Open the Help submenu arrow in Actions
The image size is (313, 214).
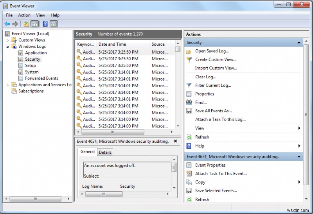299,146
